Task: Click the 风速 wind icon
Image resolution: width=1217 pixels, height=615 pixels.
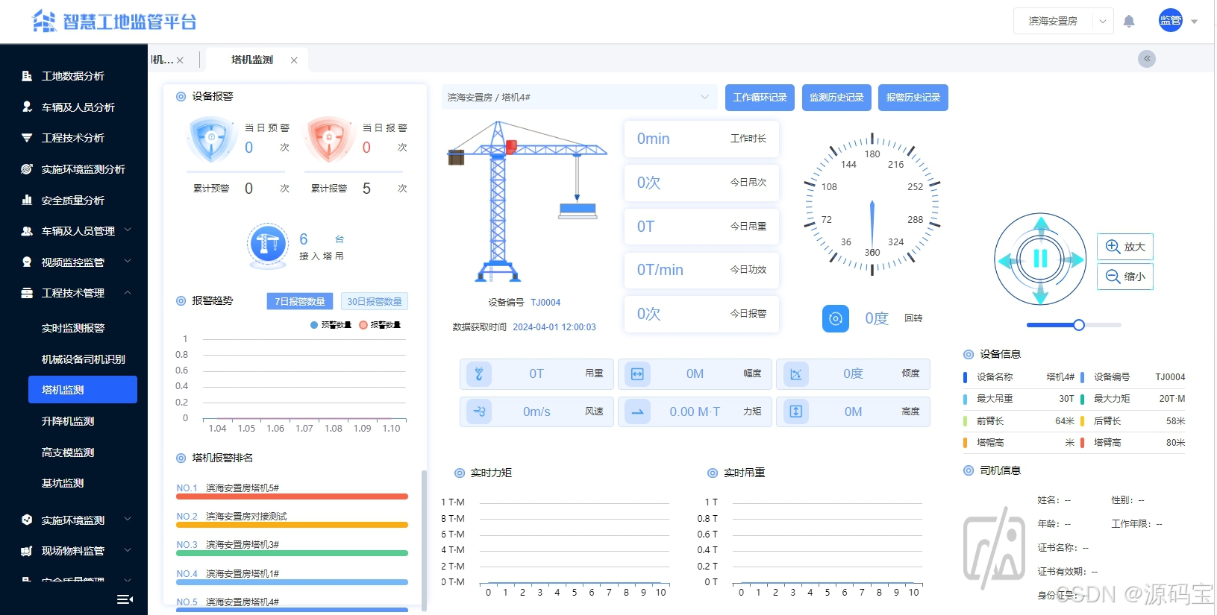Action: (x=479, y=411)
